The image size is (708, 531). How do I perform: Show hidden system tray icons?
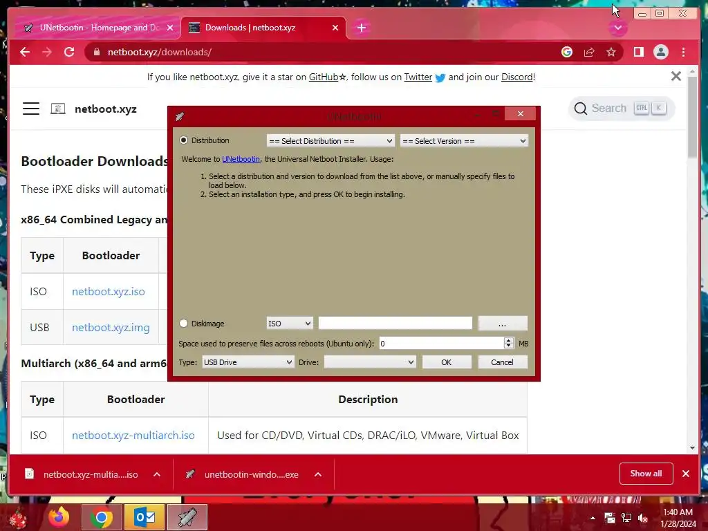click(593, 518)
